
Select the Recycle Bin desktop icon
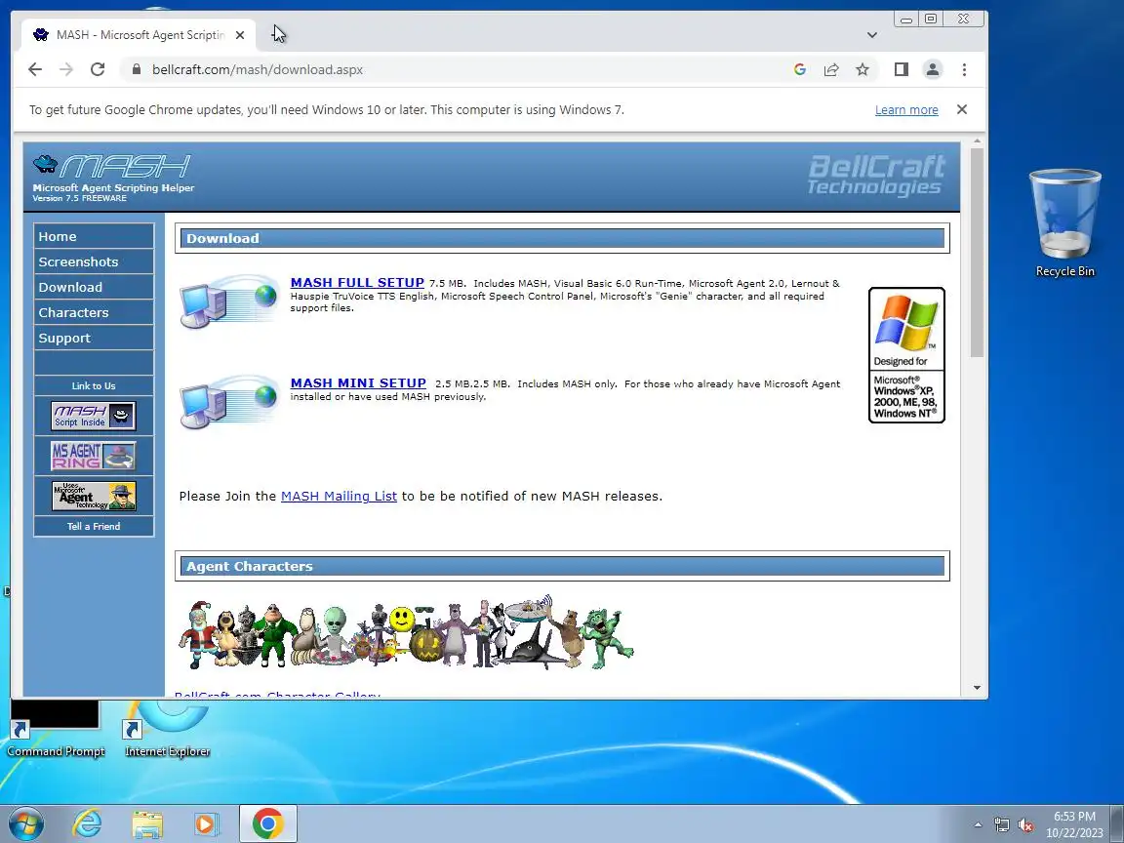1064,222
